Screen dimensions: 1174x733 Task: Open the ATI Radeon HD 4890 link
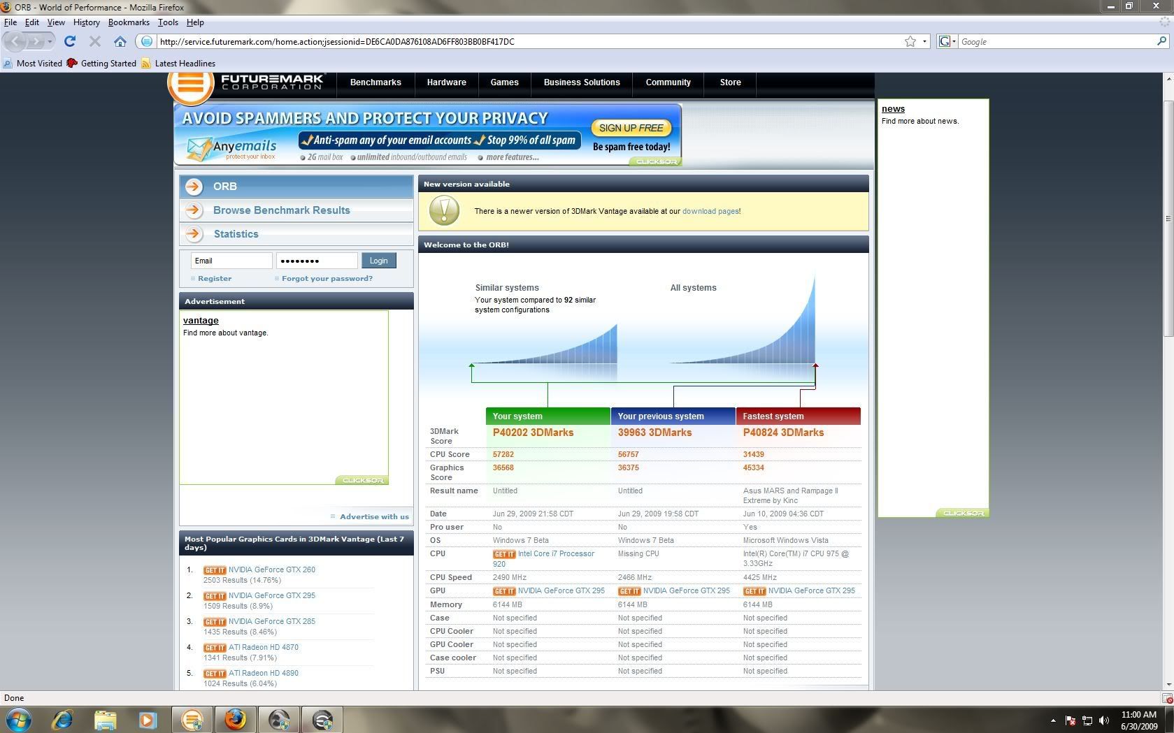pos(264,673)
